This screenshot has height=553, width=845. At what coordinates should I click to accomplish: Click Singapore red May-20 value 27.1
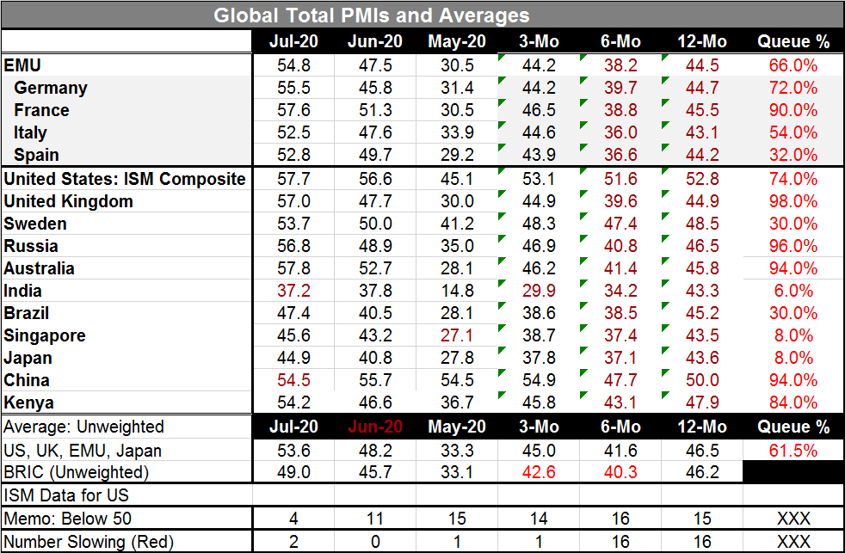[457, 335]
